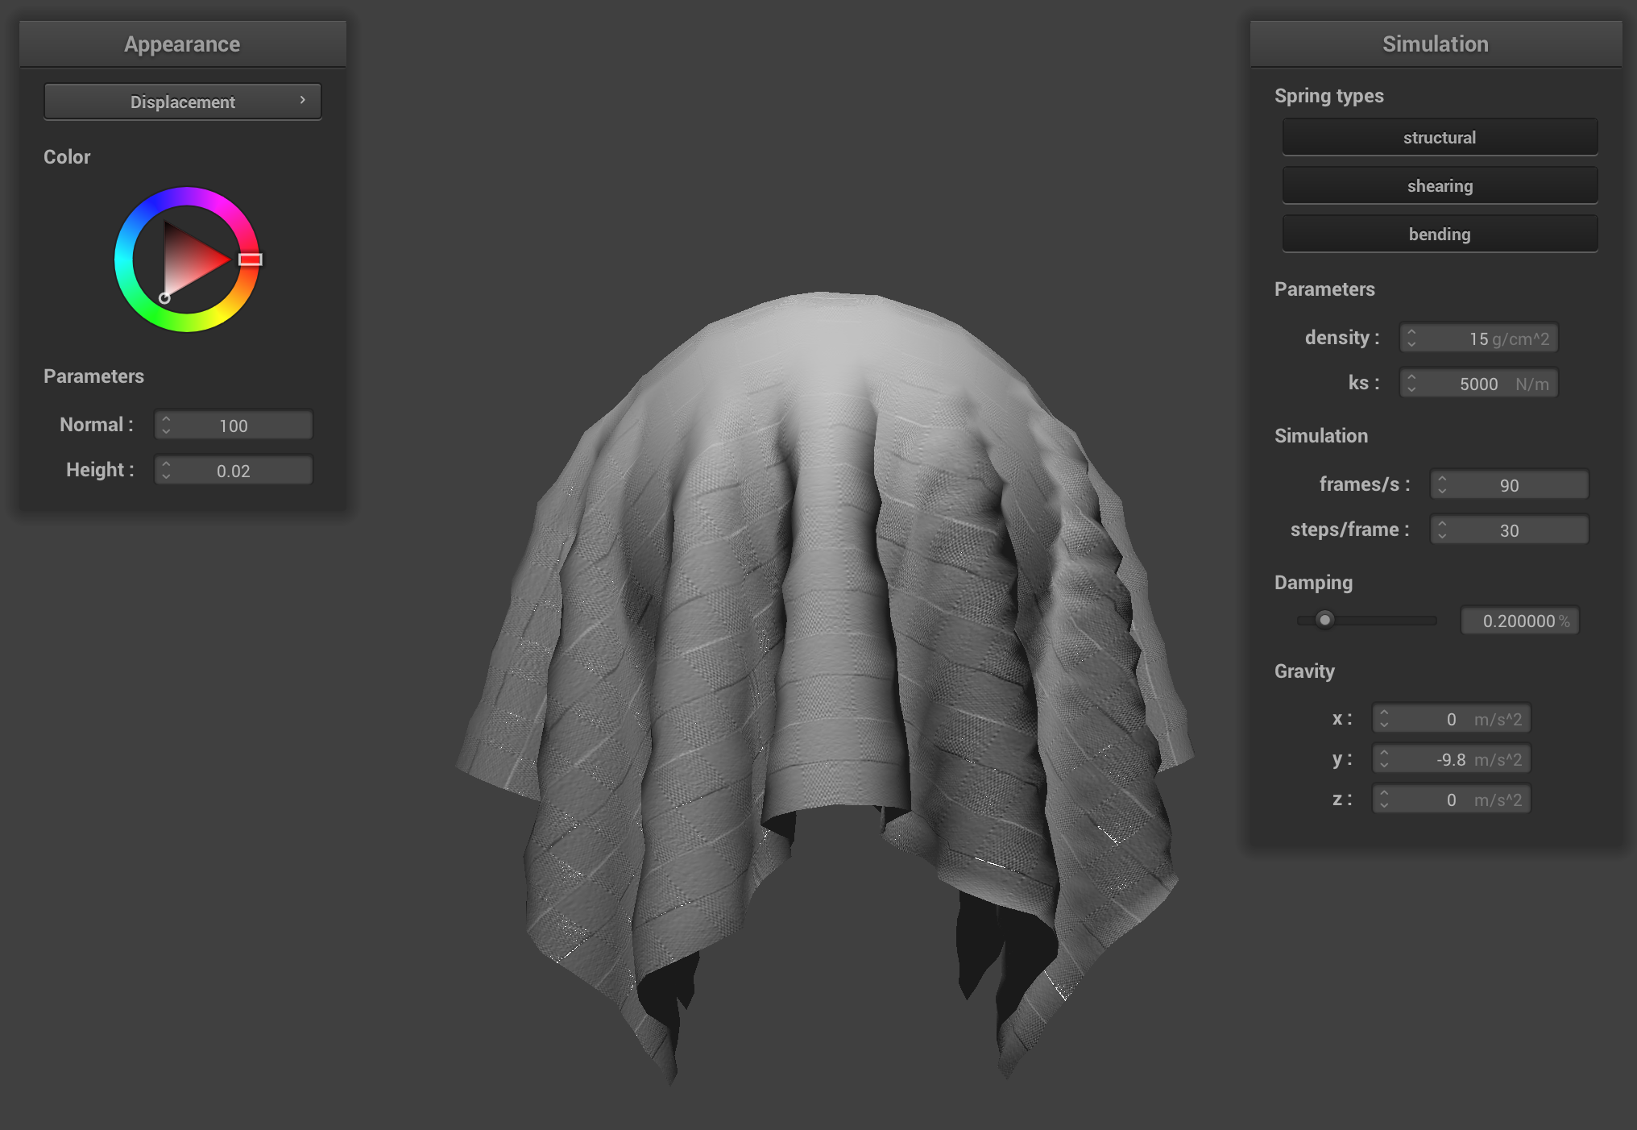
Task: Click the red hue selector handle
Action: pos(251,260)
